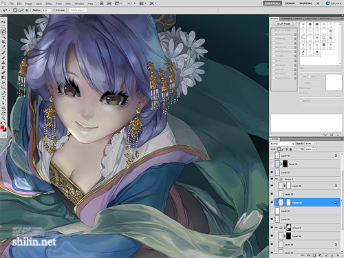Click the Lock image pixels brush icon
The image size is (344, 258).
point(283,149)
